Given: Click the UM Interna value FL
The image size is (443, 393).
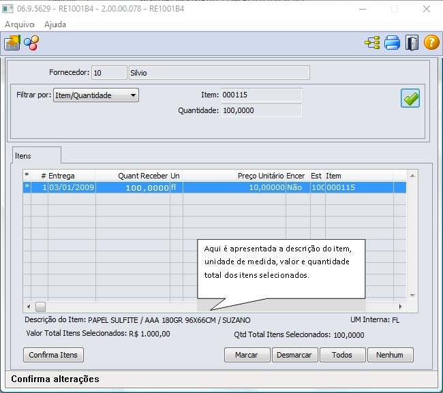Looking at the screenshot, I should point(395,320).
